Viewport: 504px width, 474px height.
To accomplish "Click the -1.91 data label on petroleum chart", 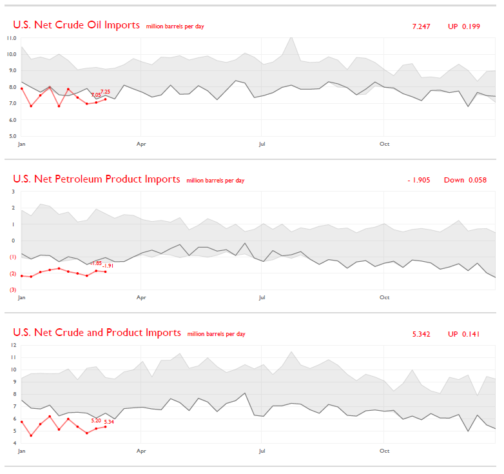I will [x=108, y=266].
